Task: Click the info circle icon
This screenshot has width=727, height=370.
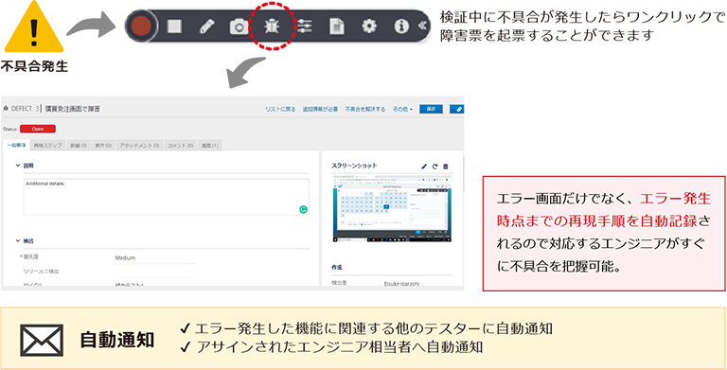Action: tap(401, 26)
